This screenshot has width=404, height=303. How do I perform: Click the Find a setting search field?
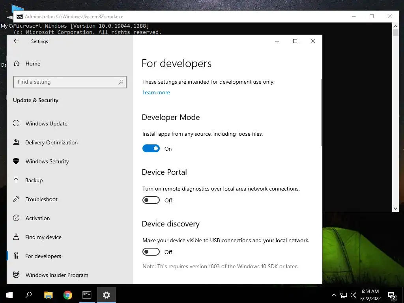70,82
